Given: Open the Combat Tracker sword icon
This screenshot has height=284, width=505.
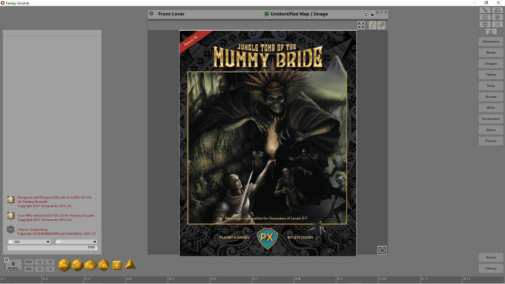Looking at the screenshot, I should point(485,10).
